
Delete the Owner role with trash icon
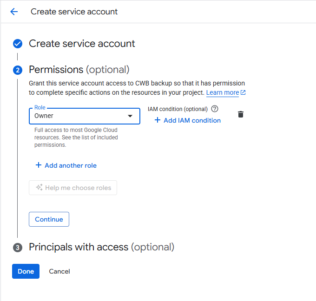click(241, 114)
